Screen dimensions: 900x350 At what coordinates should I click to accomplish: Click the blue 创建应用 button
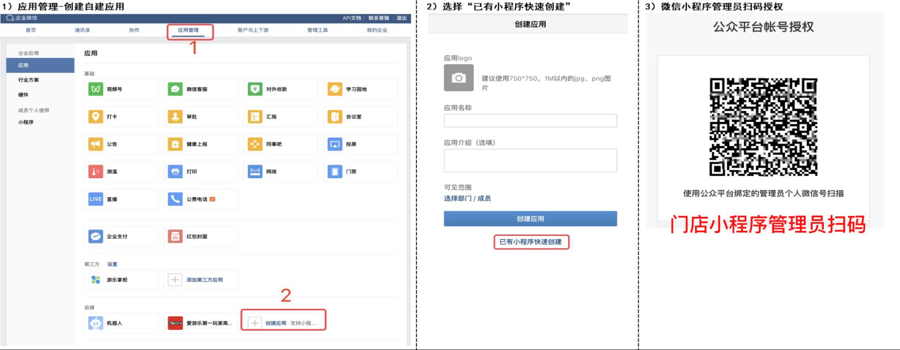pyautogui.click(x=530, y=219)
